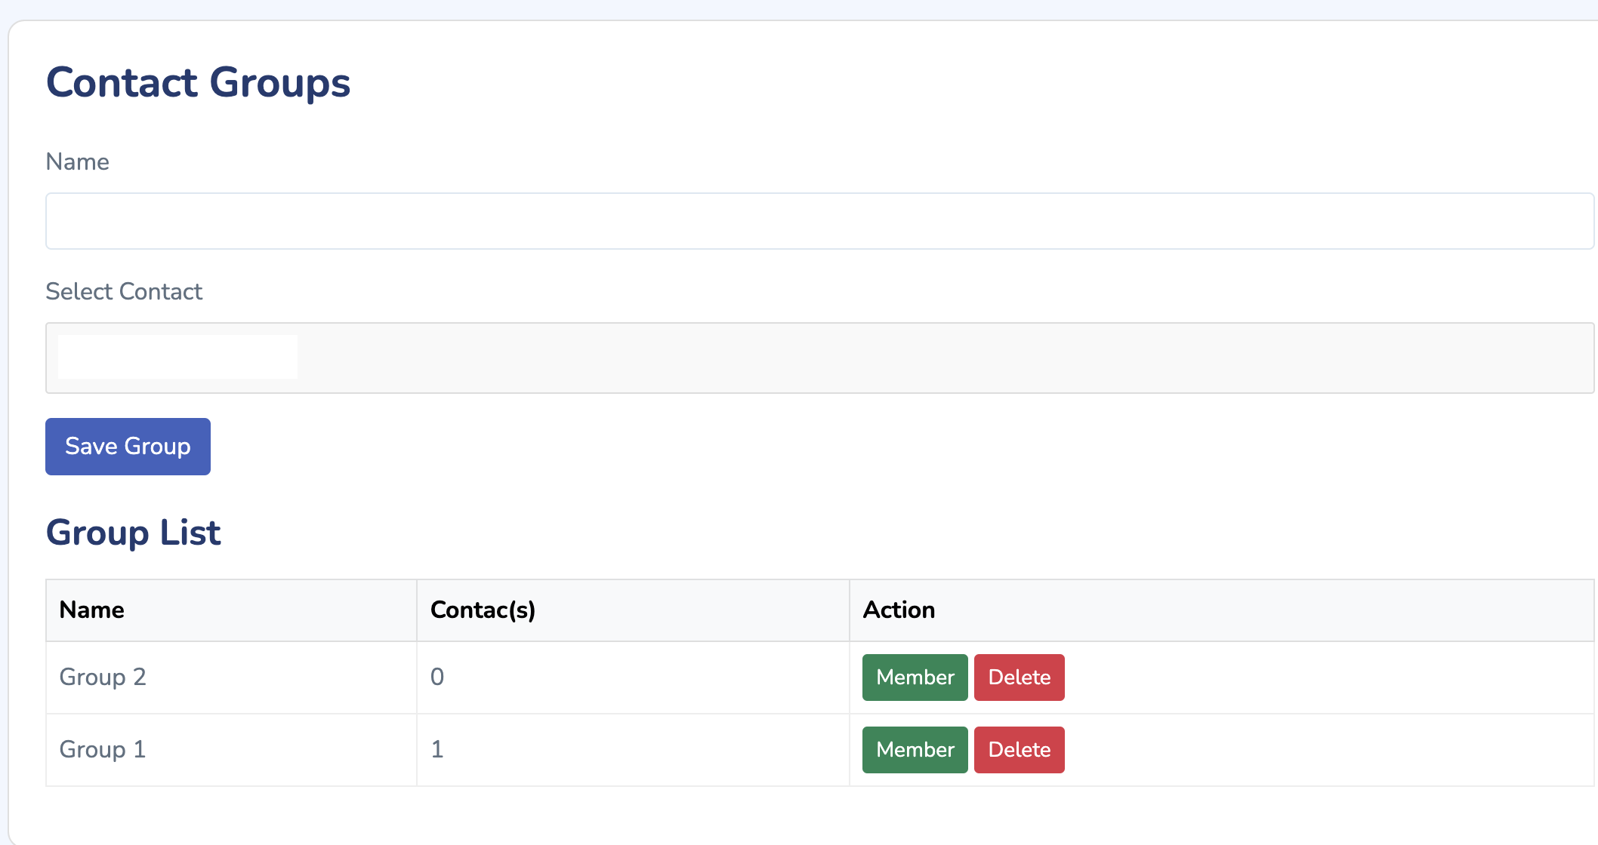
Task: Delete Group 1
Action: [1019, 750]
